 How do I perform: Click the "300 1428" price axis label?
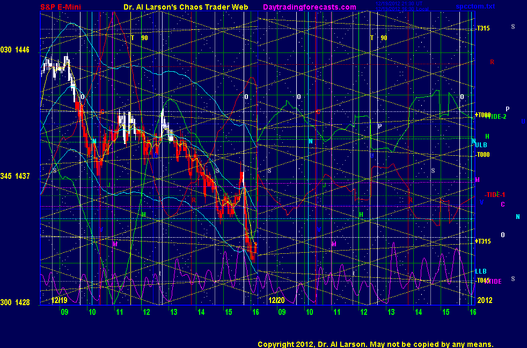coord(15,302)
